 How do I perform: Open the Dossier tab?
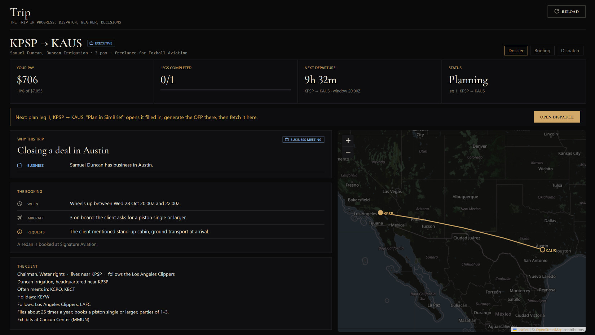point(516,50)
